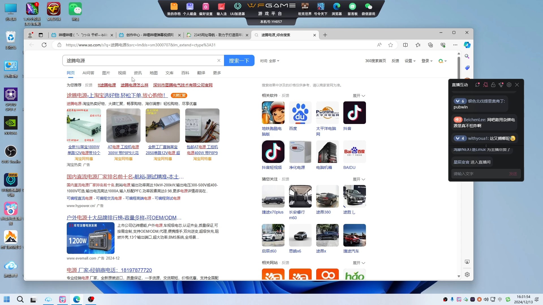Viewport: 543px width, 305px height.
Task: Open settings gear in 直播互动 panel
Action: point(509,85)
